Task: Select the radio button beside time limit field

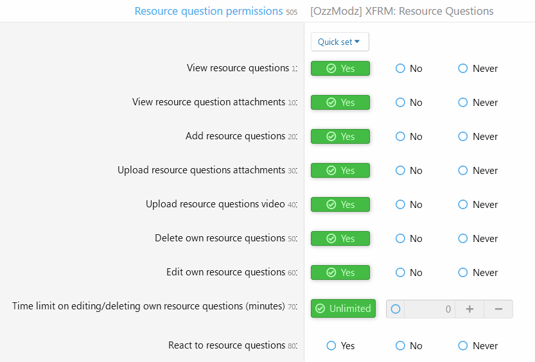Action: (396, 309)
